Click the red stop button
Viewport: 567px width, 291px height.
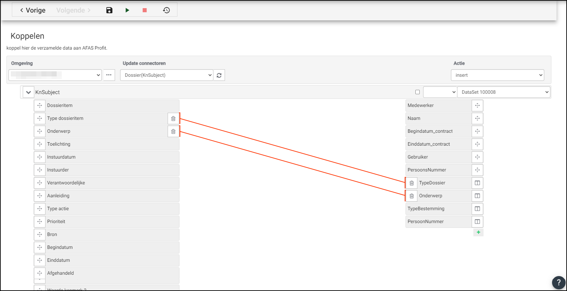click(x=145, y=10)
